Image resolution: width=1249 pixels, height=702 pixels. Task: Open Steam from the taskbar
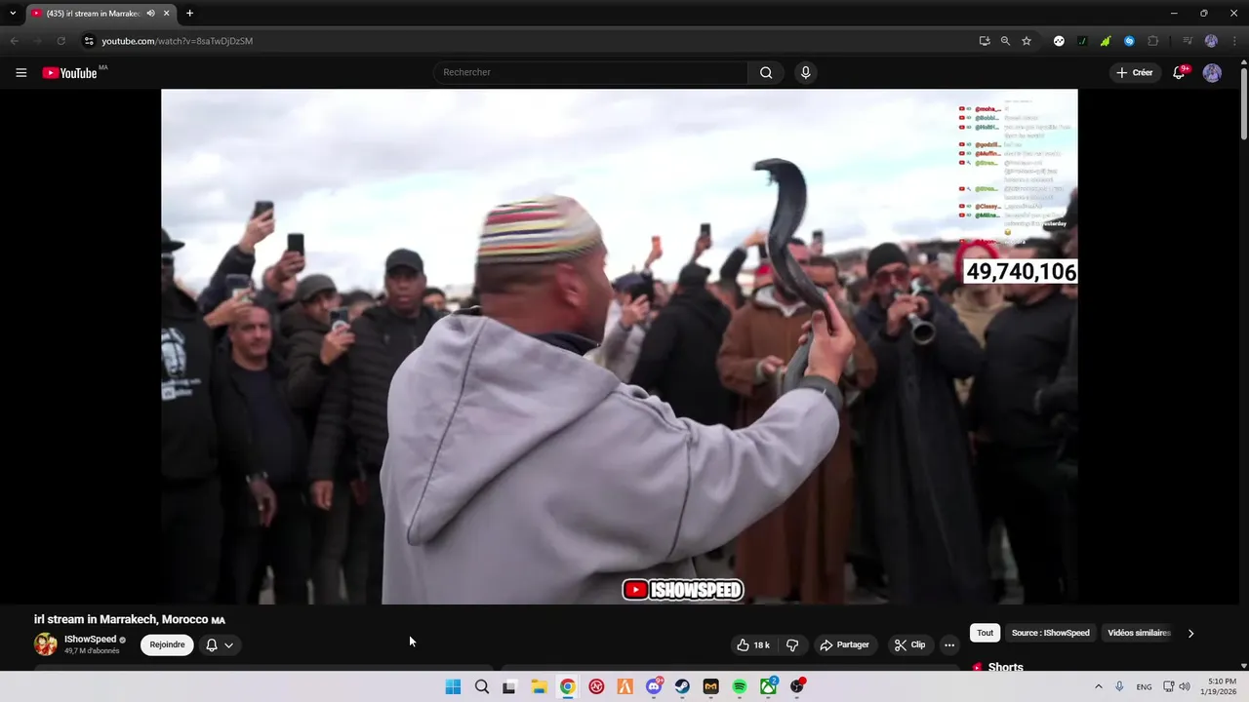coord(682,686)
